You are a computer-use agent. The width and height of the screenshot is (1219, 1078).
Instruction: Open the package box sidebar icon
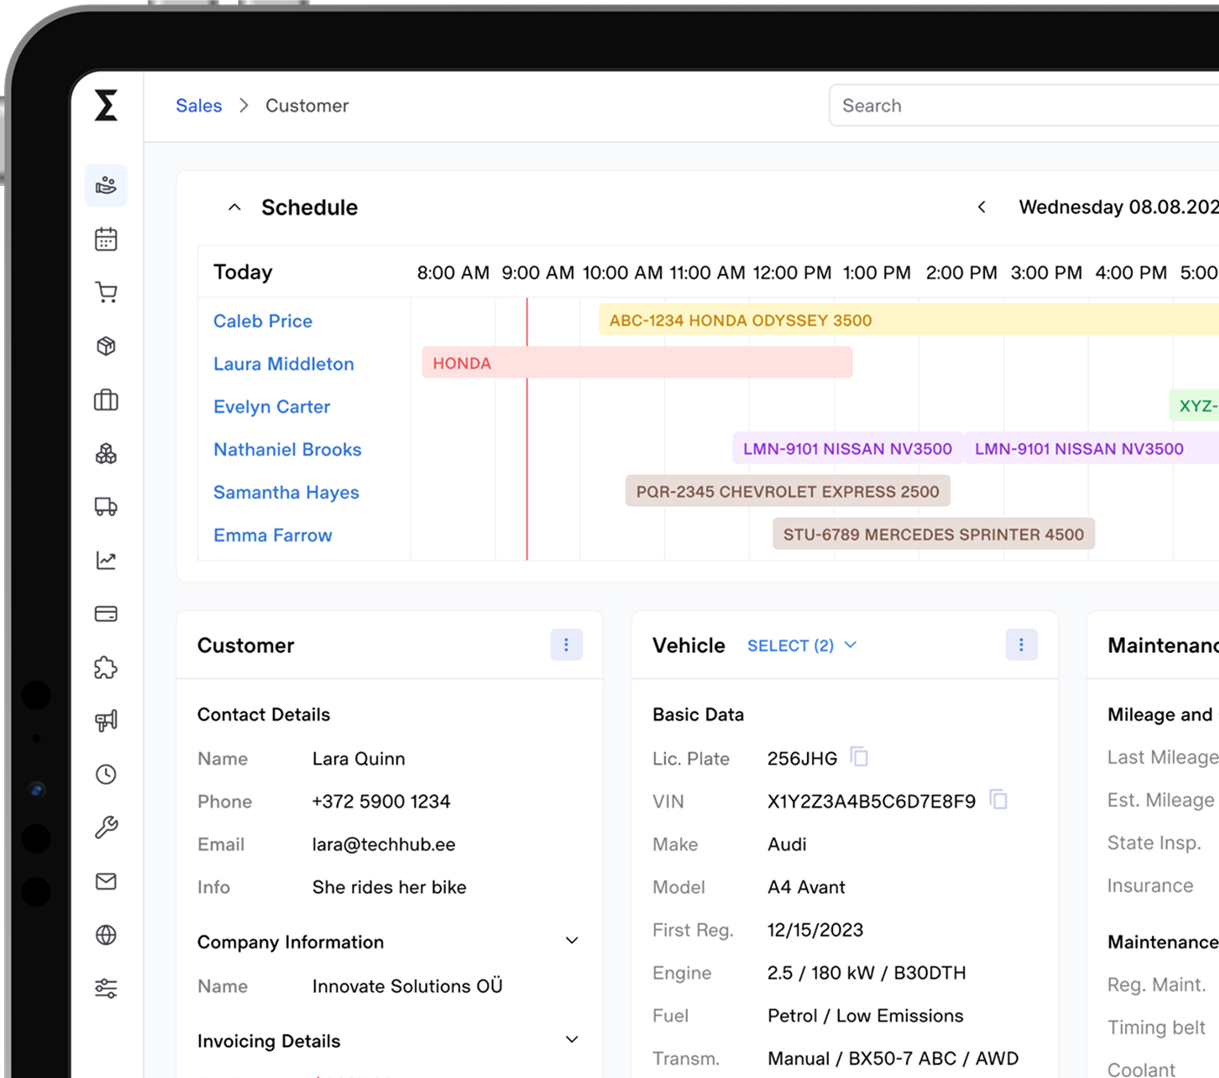click(x=106, y=346)
